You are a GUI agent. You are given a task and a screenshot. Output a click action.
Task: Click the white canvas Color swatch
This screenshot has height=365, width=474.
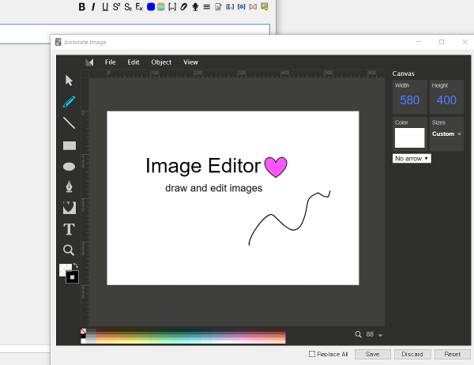point(409,137)
